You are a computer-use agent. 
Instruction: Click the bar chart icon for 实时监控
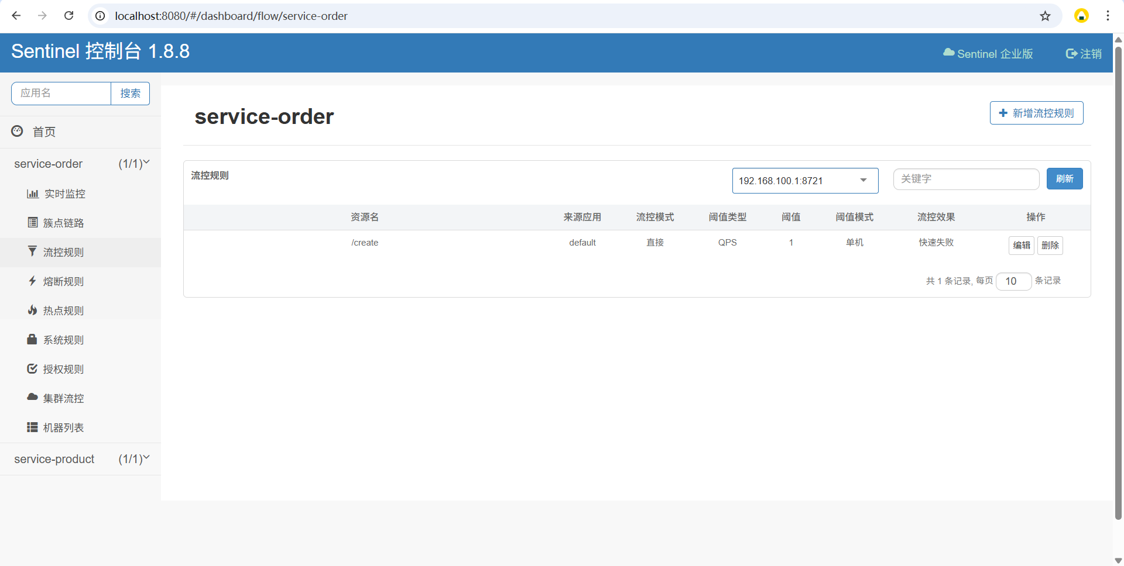point(33,194)
